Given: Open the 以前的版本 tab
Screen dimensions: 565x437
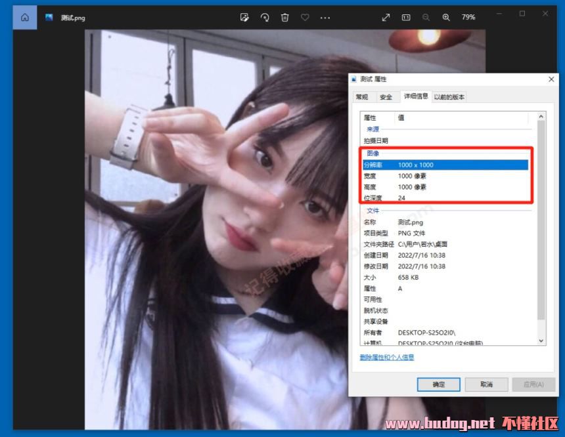Looking at the screenshot, I should pos(449,97).
